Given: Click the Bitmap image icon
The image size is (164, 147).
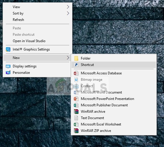Looking at the screenshot, I should [x=76, y=80].
